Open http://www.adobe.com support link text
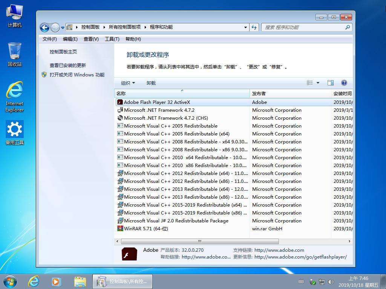 [x=279, y=250]
